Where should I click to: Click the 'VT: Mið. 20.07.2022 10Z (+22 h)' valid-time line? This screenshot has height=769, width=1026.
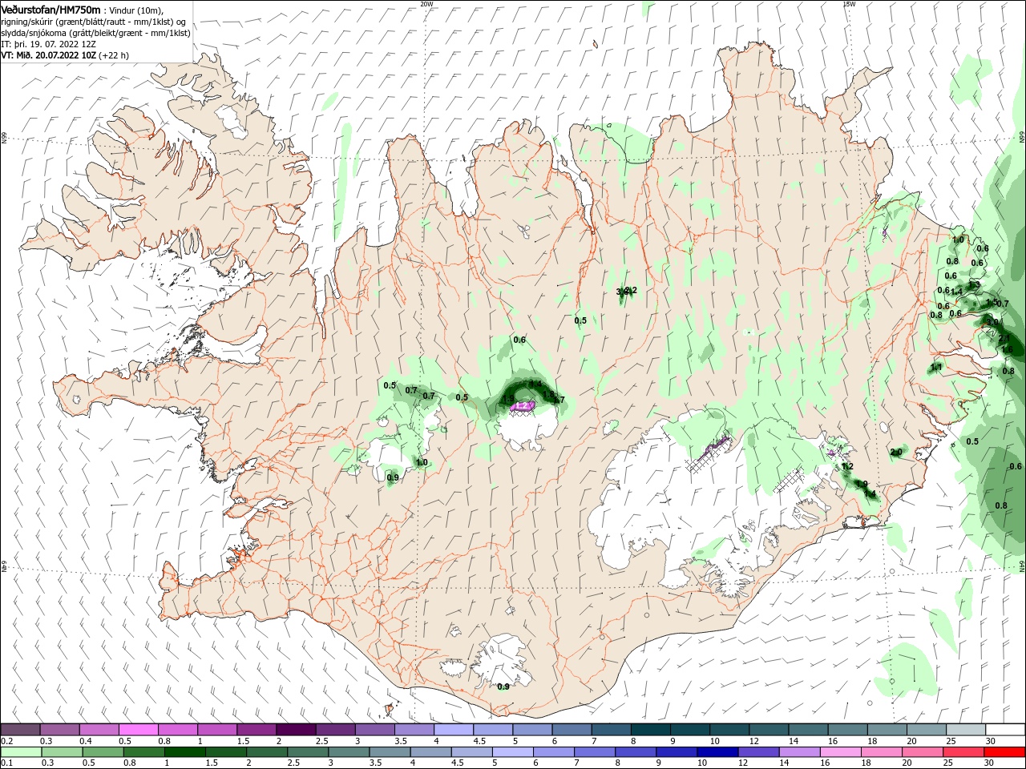pyautogui.click(x=65, y=55)
